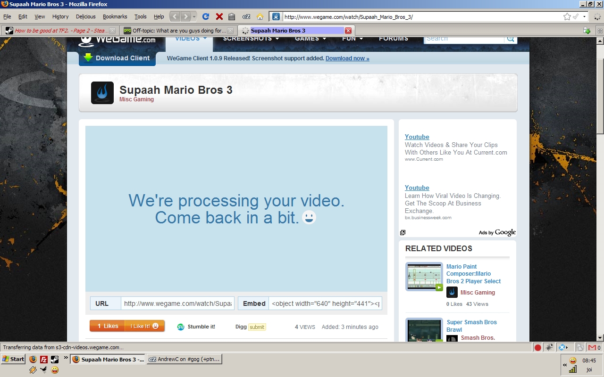This screenshot has height=377, width=604.
Task: Go to the Home page icon
Action: pyautogui.click(x=260, y=16)
